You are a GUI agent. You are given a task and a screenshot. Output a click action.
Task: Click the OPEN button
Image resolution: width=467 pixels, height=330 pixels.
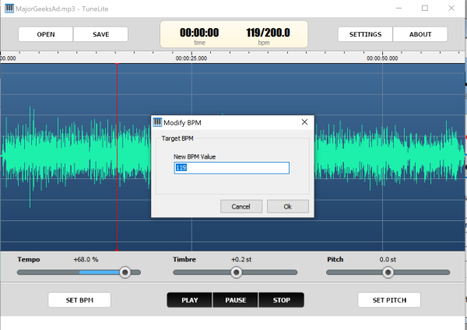[46, 34]
